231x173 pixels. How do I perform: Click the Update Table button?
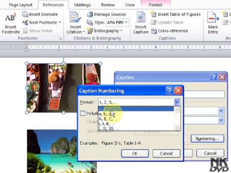[167, 23]
